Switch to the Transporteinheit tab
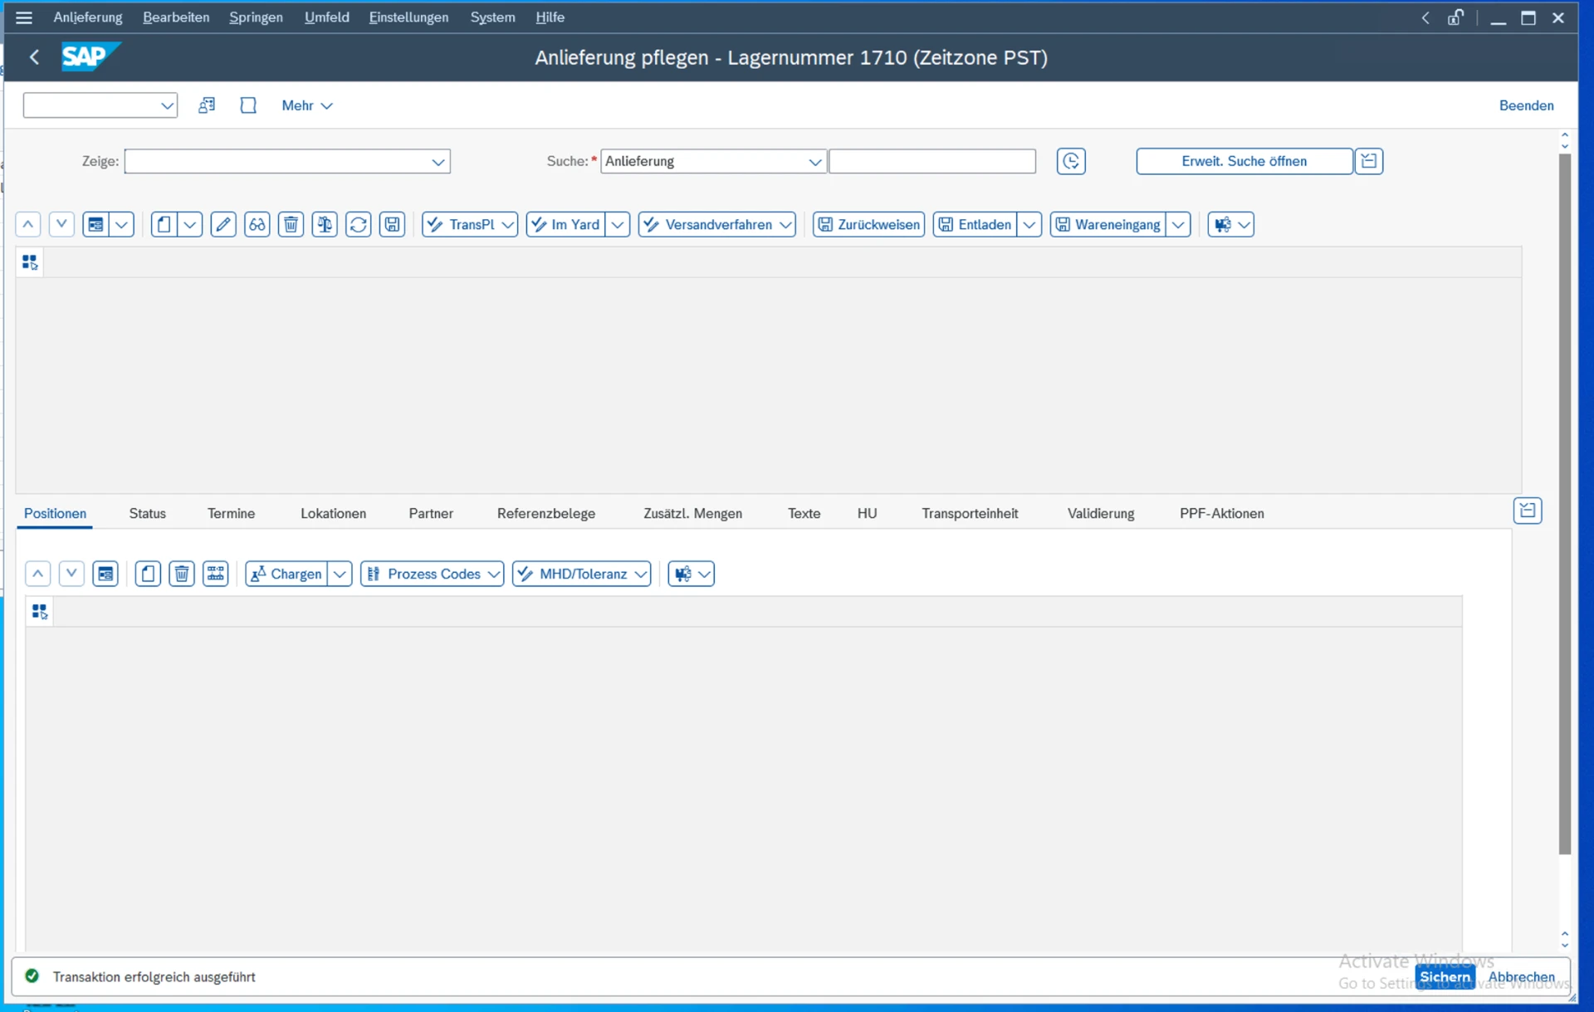This screenshot has width=1594, height=1012. click(970, 514)
